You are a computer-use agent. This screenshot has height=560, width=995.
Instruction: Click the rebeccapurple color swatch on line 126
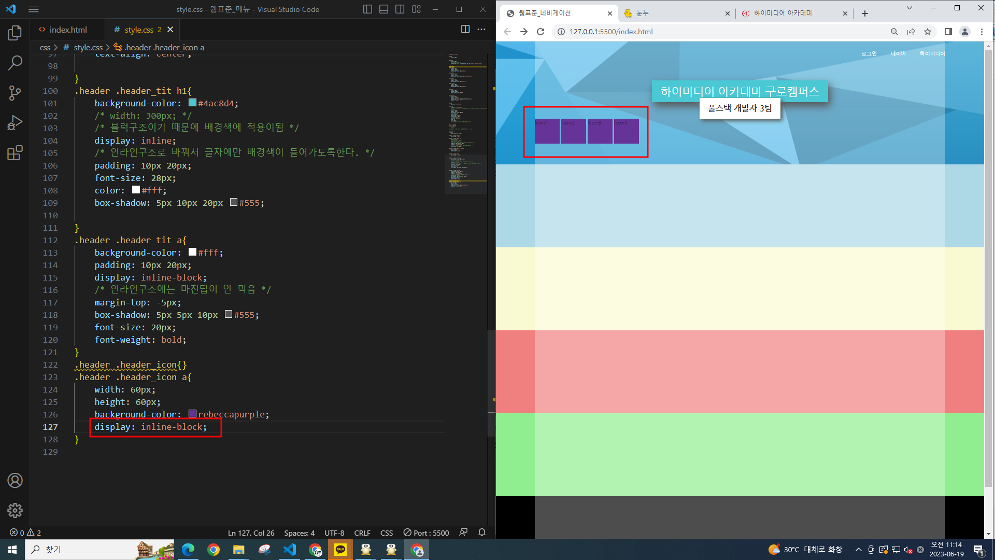[192, 414]
